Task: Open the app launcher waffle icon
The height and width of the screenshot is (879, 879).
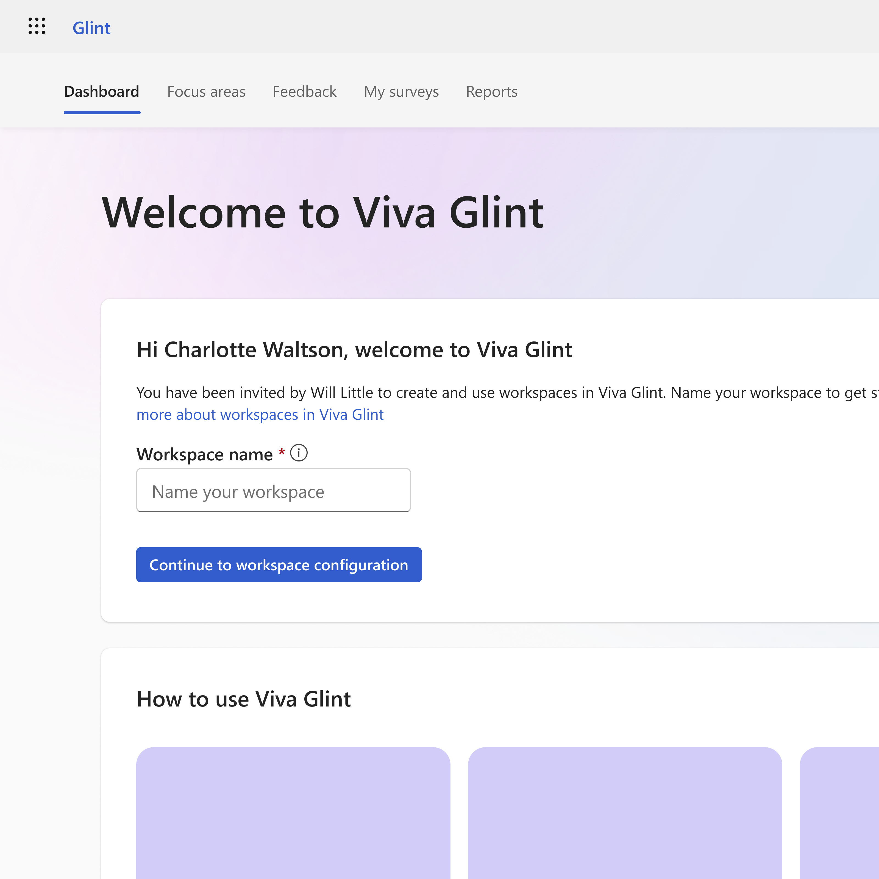Action: (37, 26)
